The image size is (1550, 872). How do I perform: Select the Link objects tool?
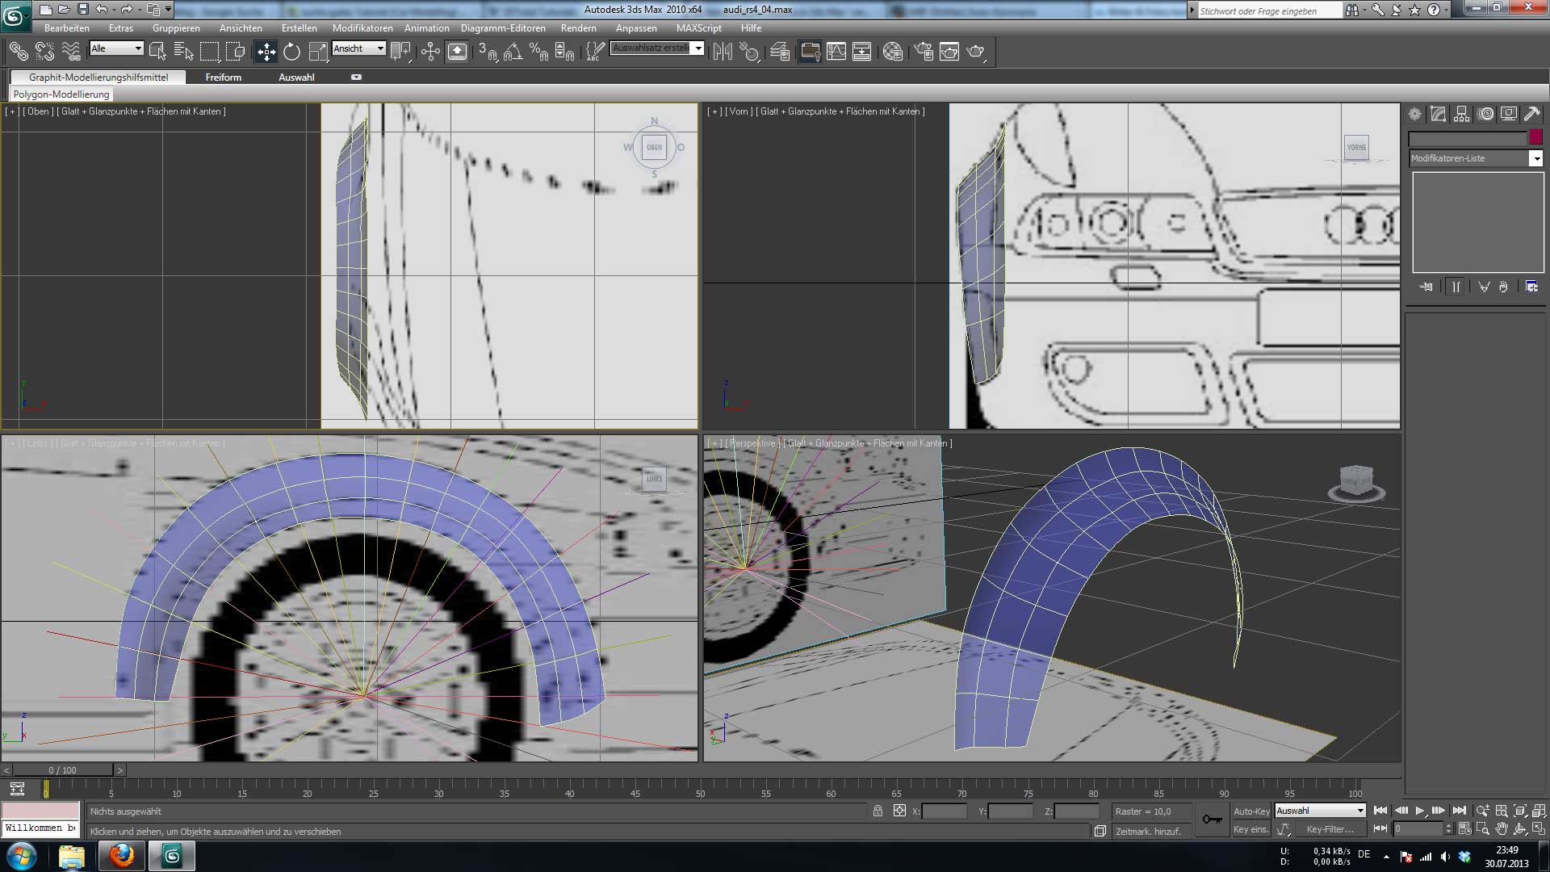tap(18, 52)
